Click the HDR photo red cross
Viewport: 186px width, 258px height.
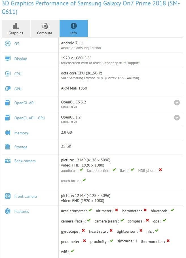(160, 170)
